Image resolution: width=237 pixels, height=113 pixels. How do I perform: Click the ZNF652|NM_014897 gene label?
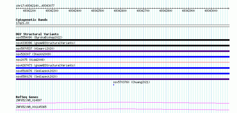coord(29,100)
